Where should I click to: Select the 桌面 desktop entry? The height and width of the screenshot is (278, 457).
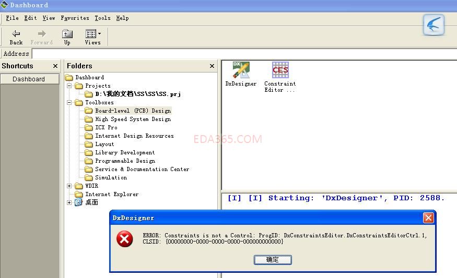(91, 202)
